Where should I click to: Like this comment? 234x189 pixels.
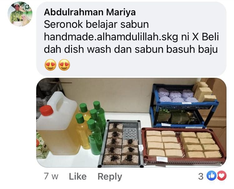(78, 177)
